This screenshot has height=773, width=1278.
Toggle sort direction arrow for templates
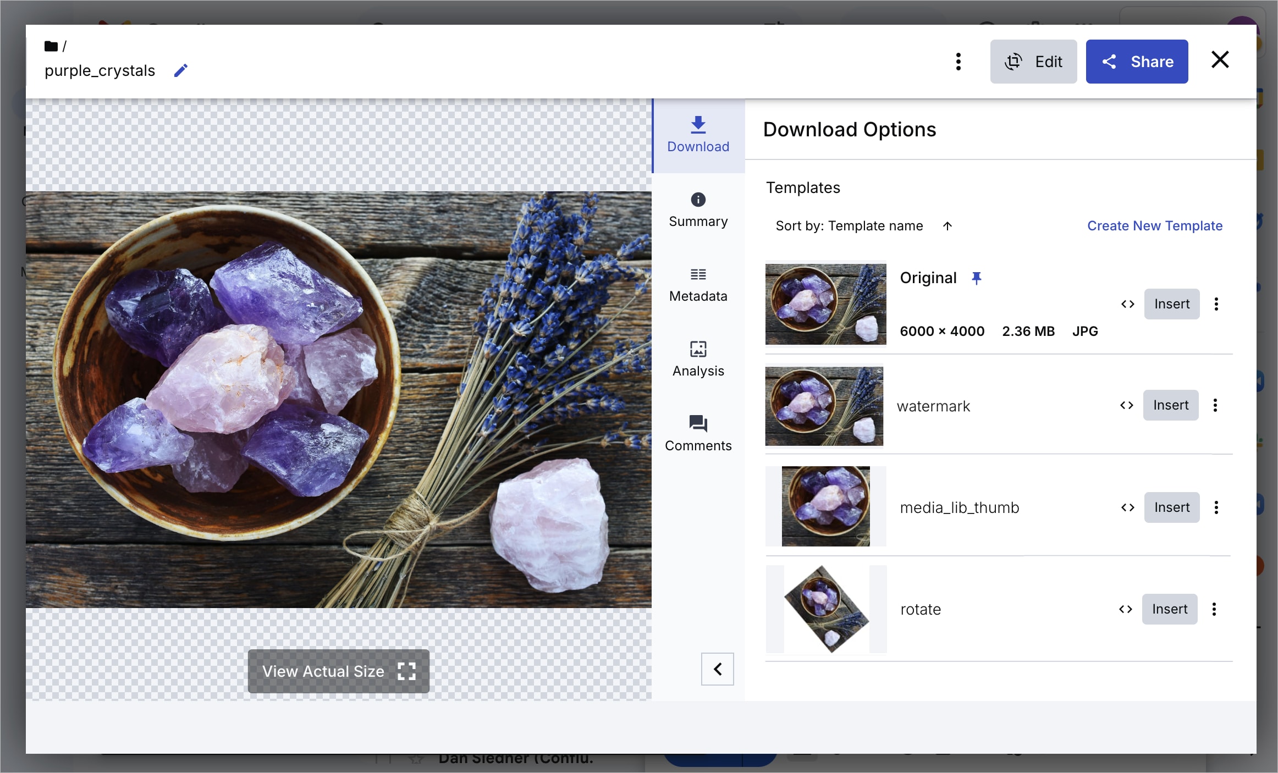[x=947, y=226]
